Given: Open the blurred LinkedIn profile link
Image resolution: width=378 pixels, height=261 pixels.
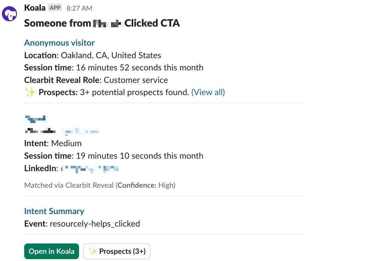Looking at the screenshot, I should point(90,169).
